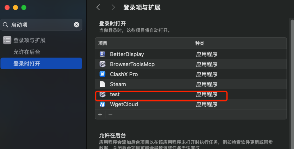The width and height of the screenshot is (294, 149).
Task: Add a new login item with plus
Action: pyautogui.click(x=100, y=114)
